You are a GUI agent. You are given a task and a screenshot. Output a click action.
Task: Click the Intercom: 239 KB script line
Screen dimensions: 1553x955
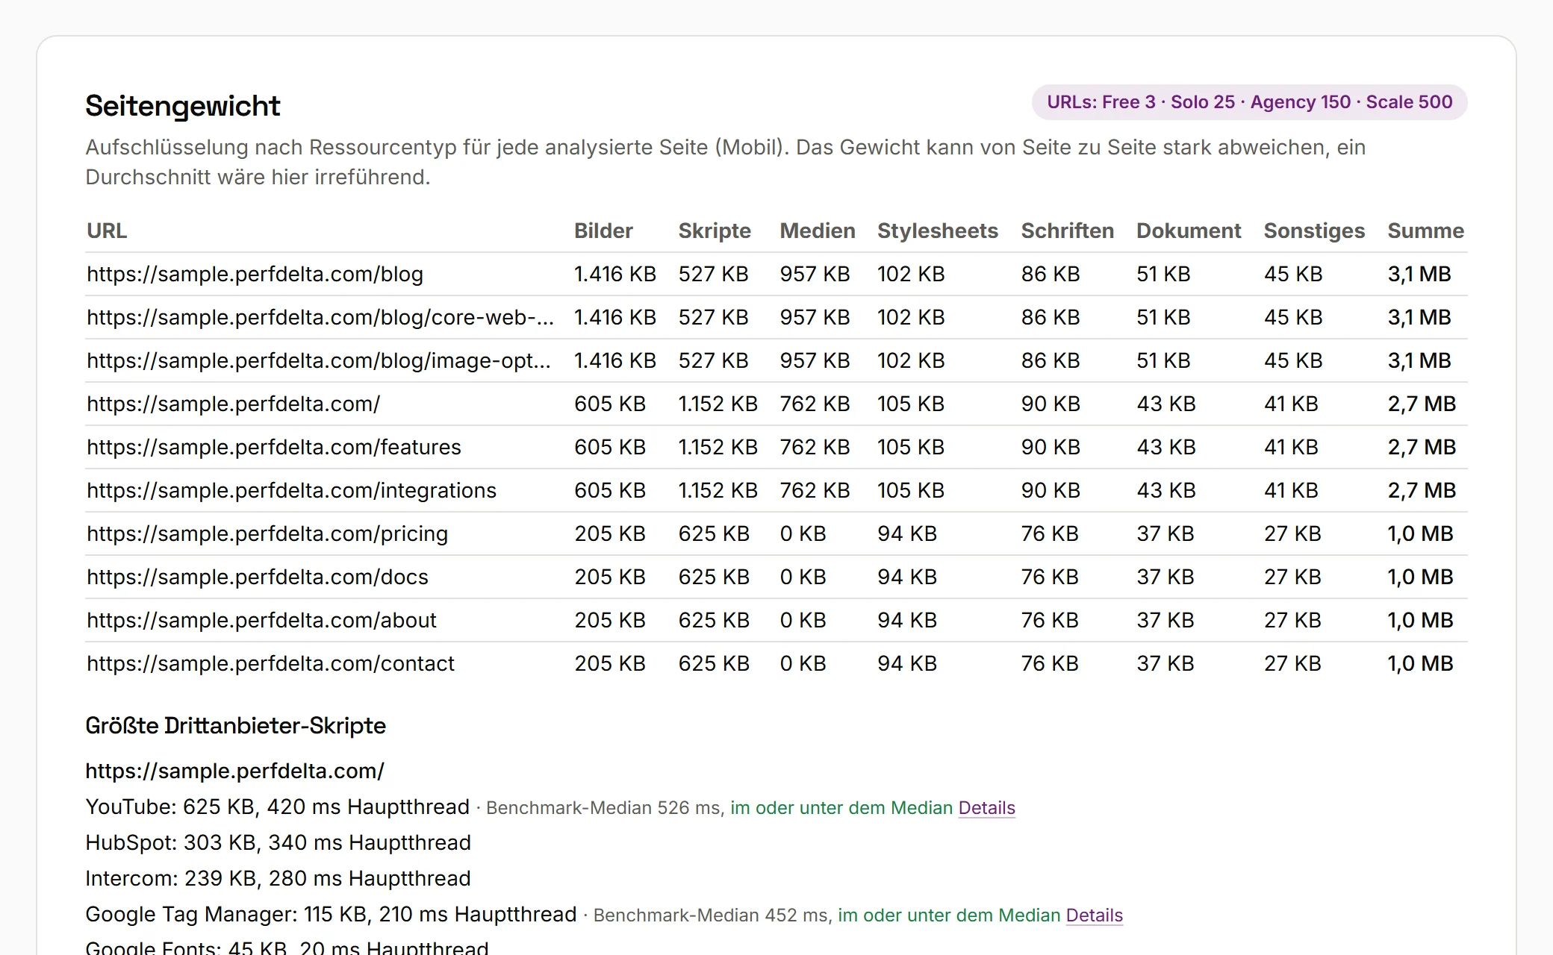[278, 878]
